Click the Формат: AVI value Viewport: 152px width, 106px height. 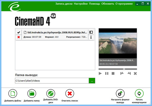[x=52, y=37]
